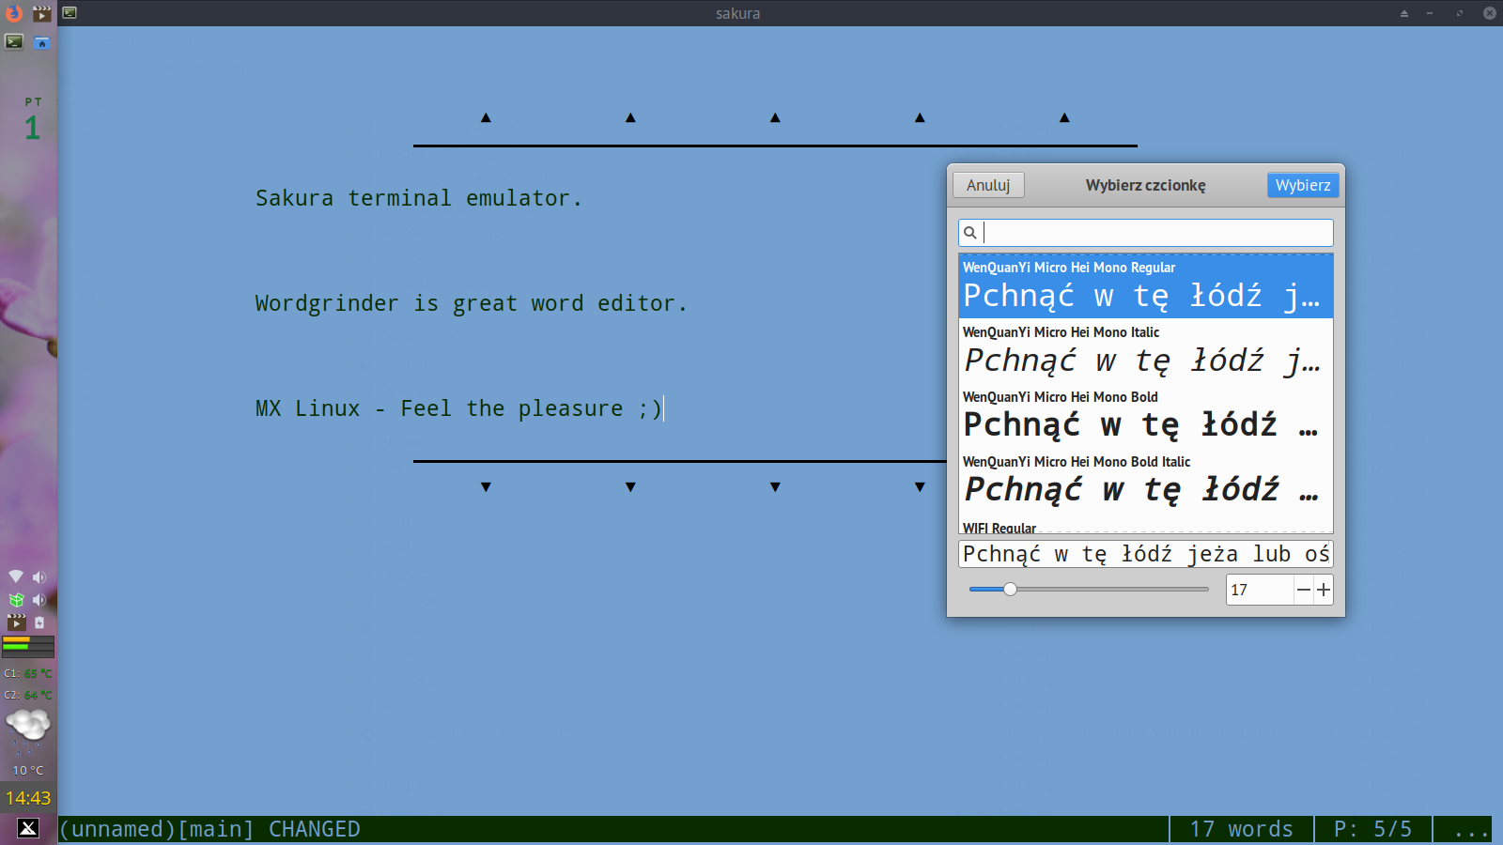
Task: Cancel the font dialog with Anuluj
Action: tap(988, 185)
